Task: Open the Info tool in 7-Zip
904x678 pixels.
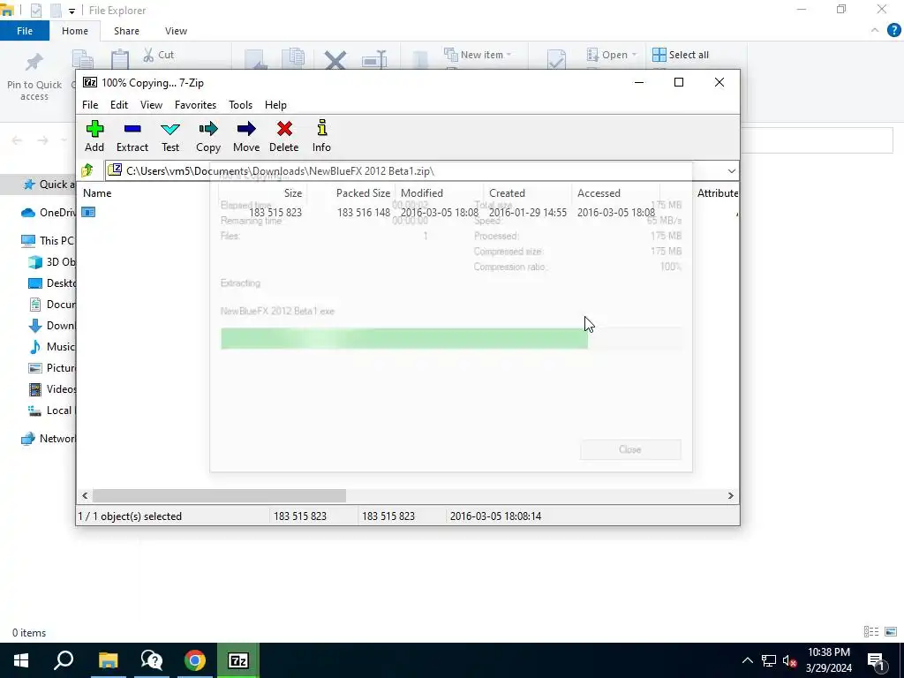Action: 321,137
